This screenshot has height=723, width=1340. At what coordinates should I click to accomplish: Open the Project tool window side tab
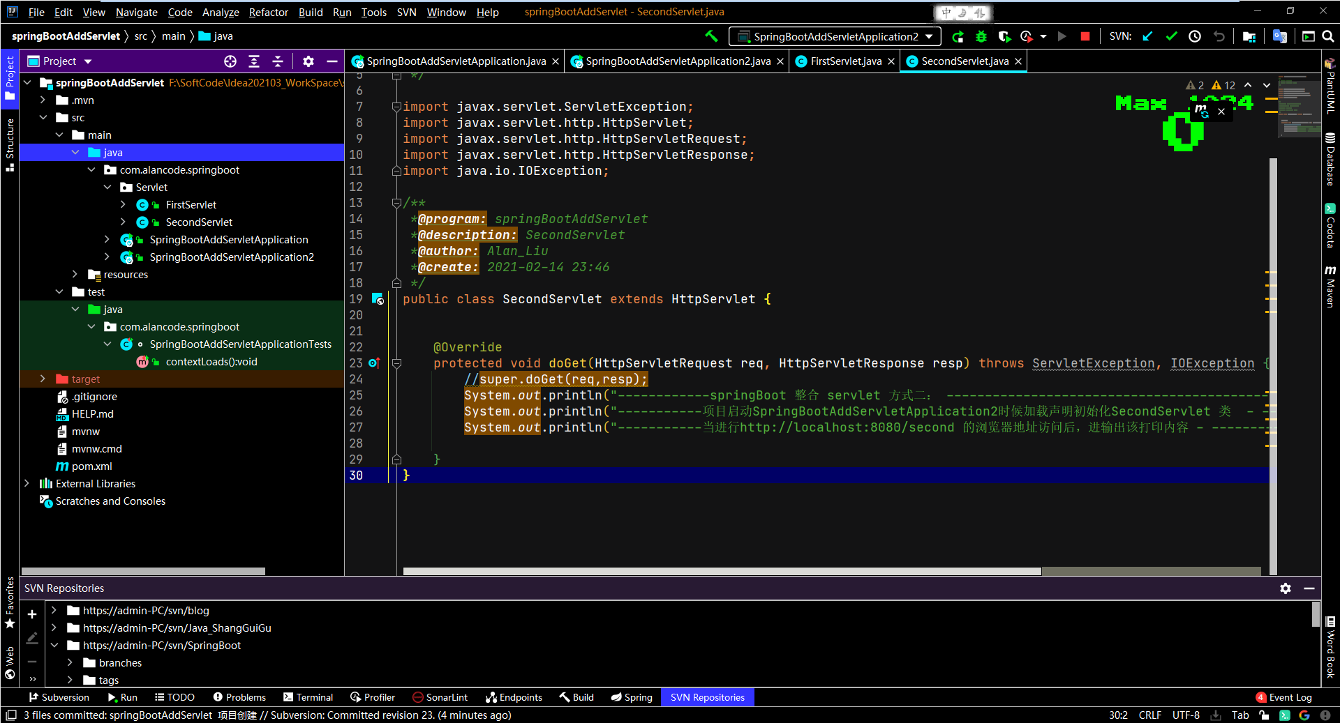(x=10, y=77)
